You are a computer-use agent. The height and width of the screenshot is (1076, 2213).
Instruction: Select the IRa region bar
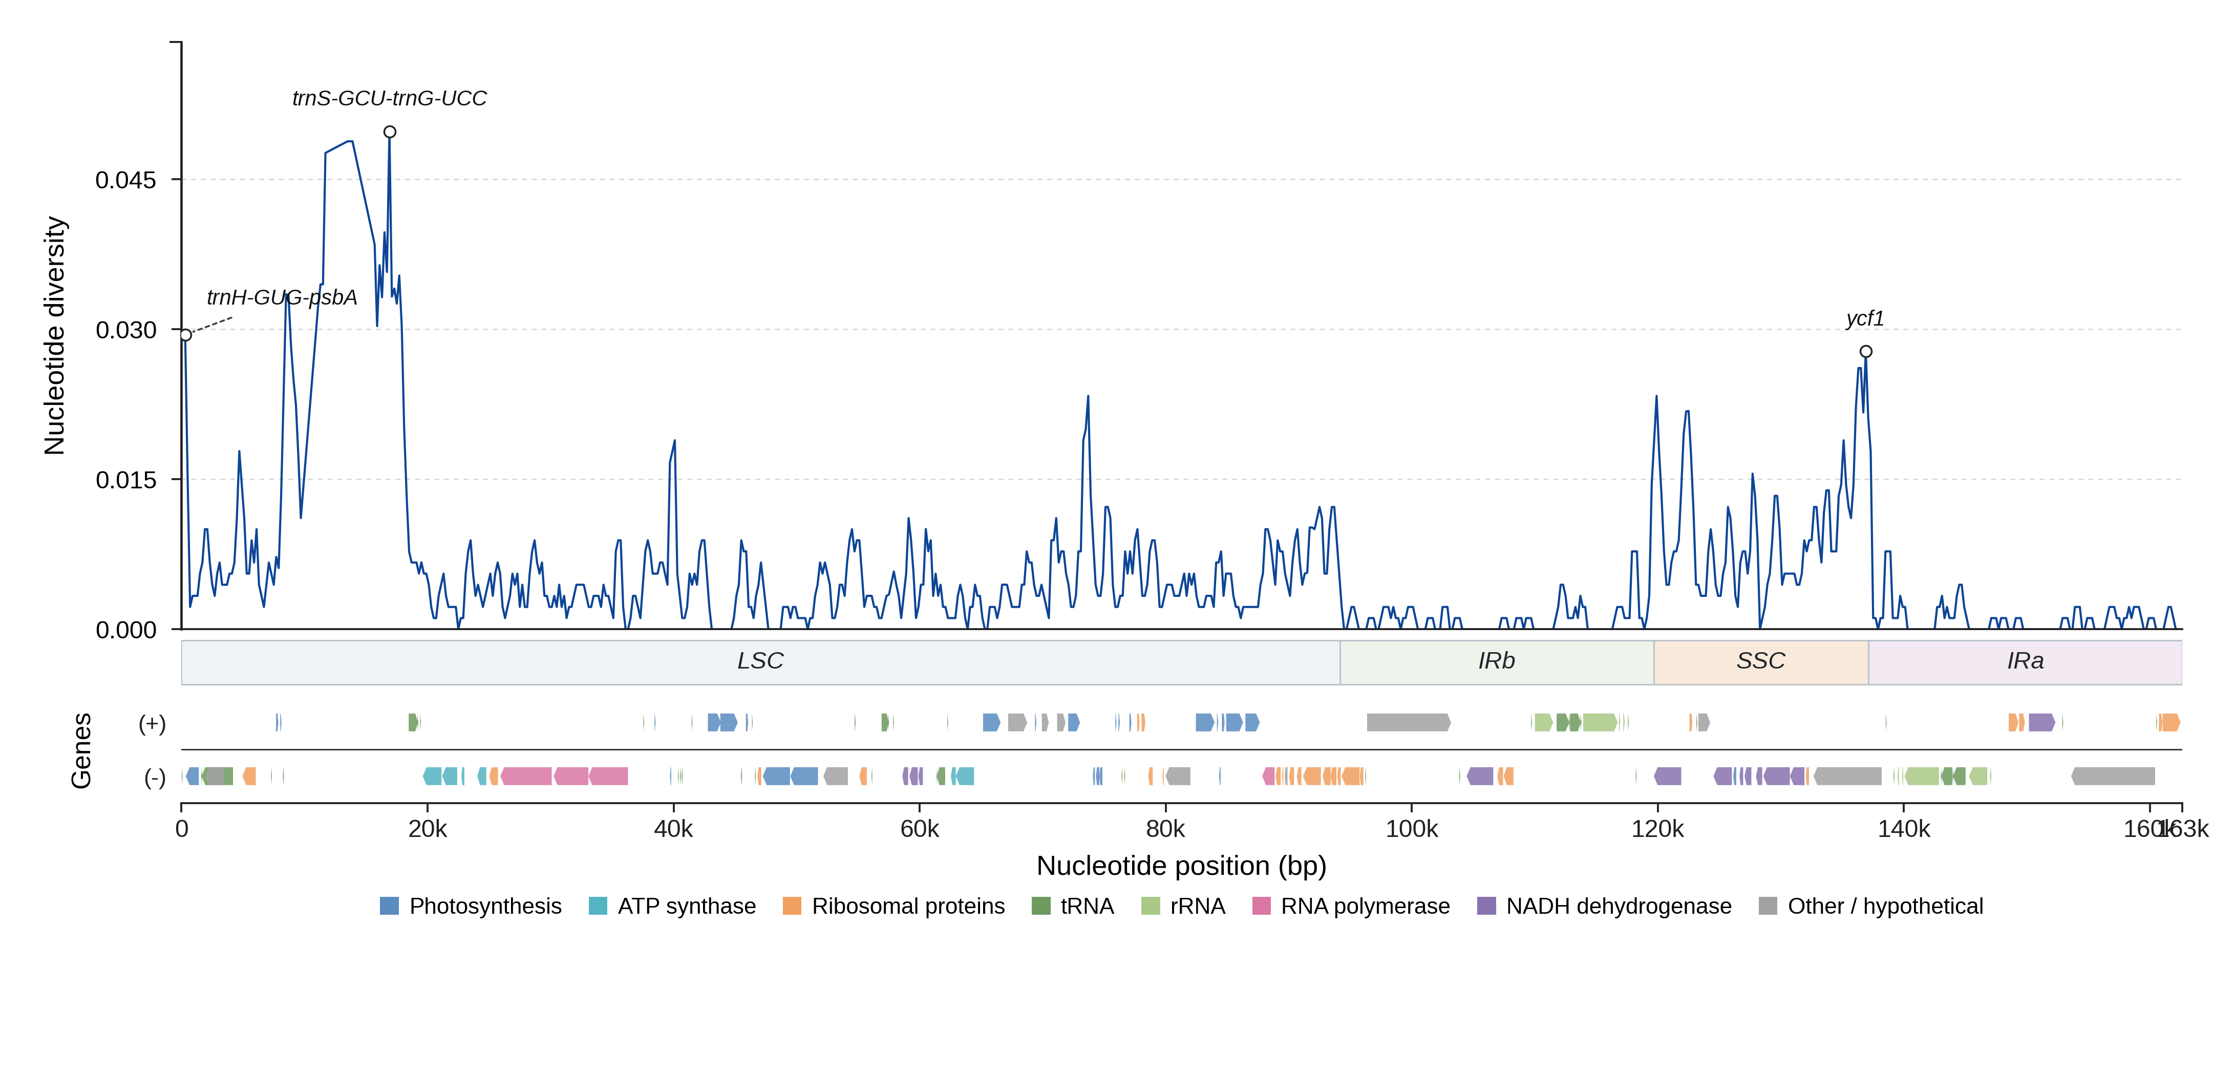point(2025,662)
